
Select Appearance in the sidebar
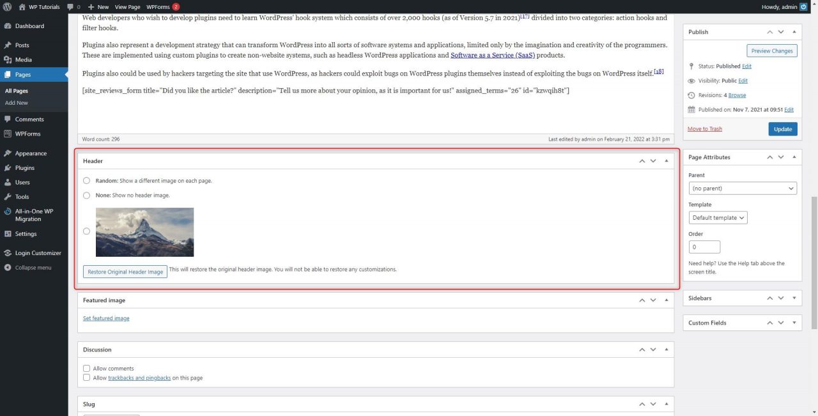pyautogui.click(x=29, y=153)
